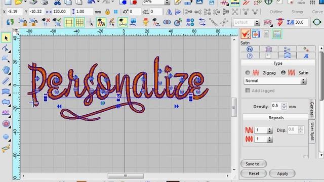Click the eye with red X icon
The width and height of the screenshot is (324, 182).
coord(46,22)
